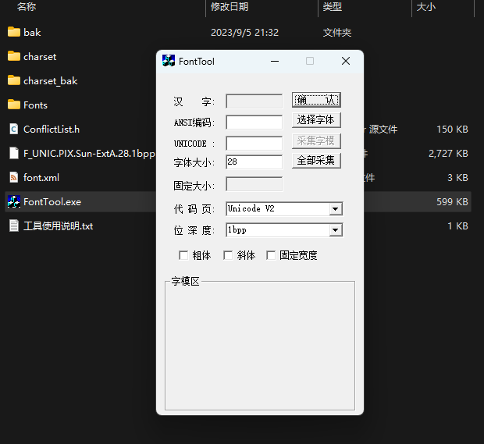This screenshot has width=484, height=444.
Task: Click the 采集字模 button
Action: coord(316,141)
